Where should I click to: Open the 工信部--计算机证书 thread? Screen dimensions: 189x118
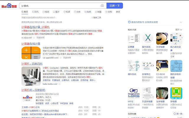(30, 107)
